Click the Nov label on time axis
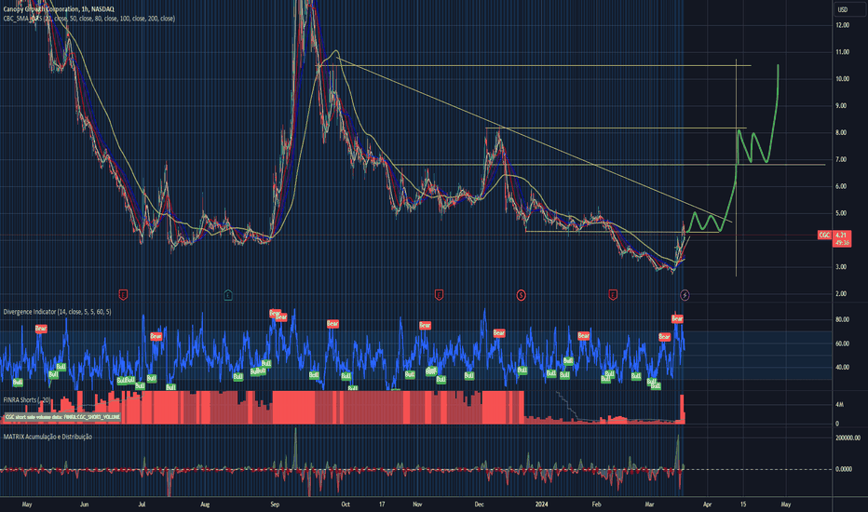 click(x=417, y=505)
